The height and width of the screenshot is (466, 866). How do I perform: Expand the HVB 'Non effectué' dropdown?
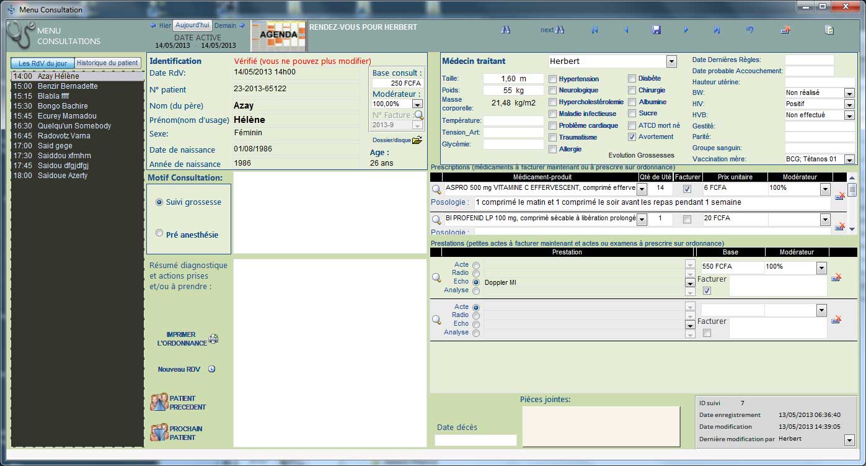point(849,115)
